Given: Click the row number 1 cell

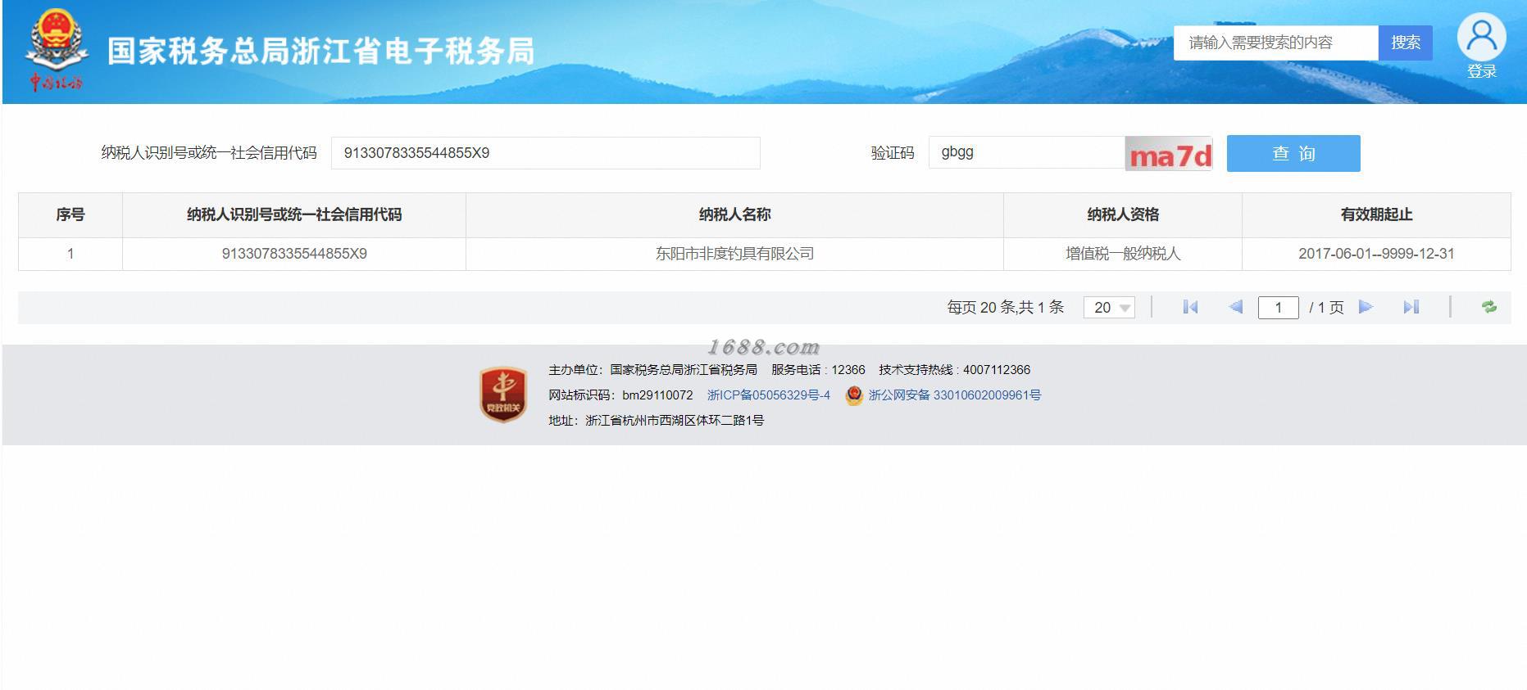Looking at the screenshot, I should coord(70,254).
